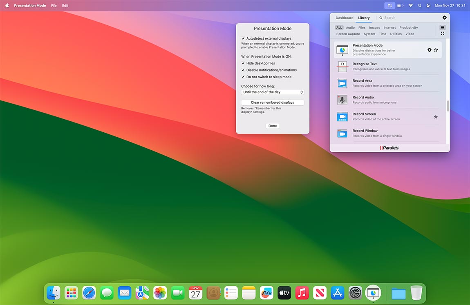Toggle Do not switch to sleep mode

click(x=243, y=77)
